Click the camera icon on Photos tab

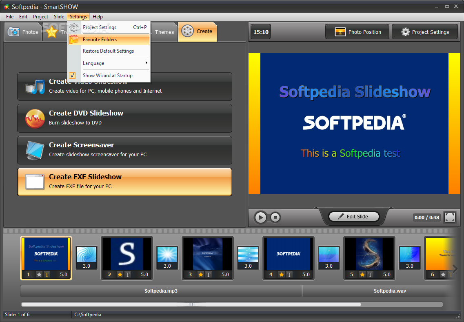13,32
